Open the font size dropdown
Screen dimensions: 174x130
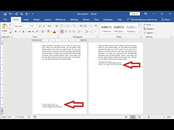[x=37, y=26]
